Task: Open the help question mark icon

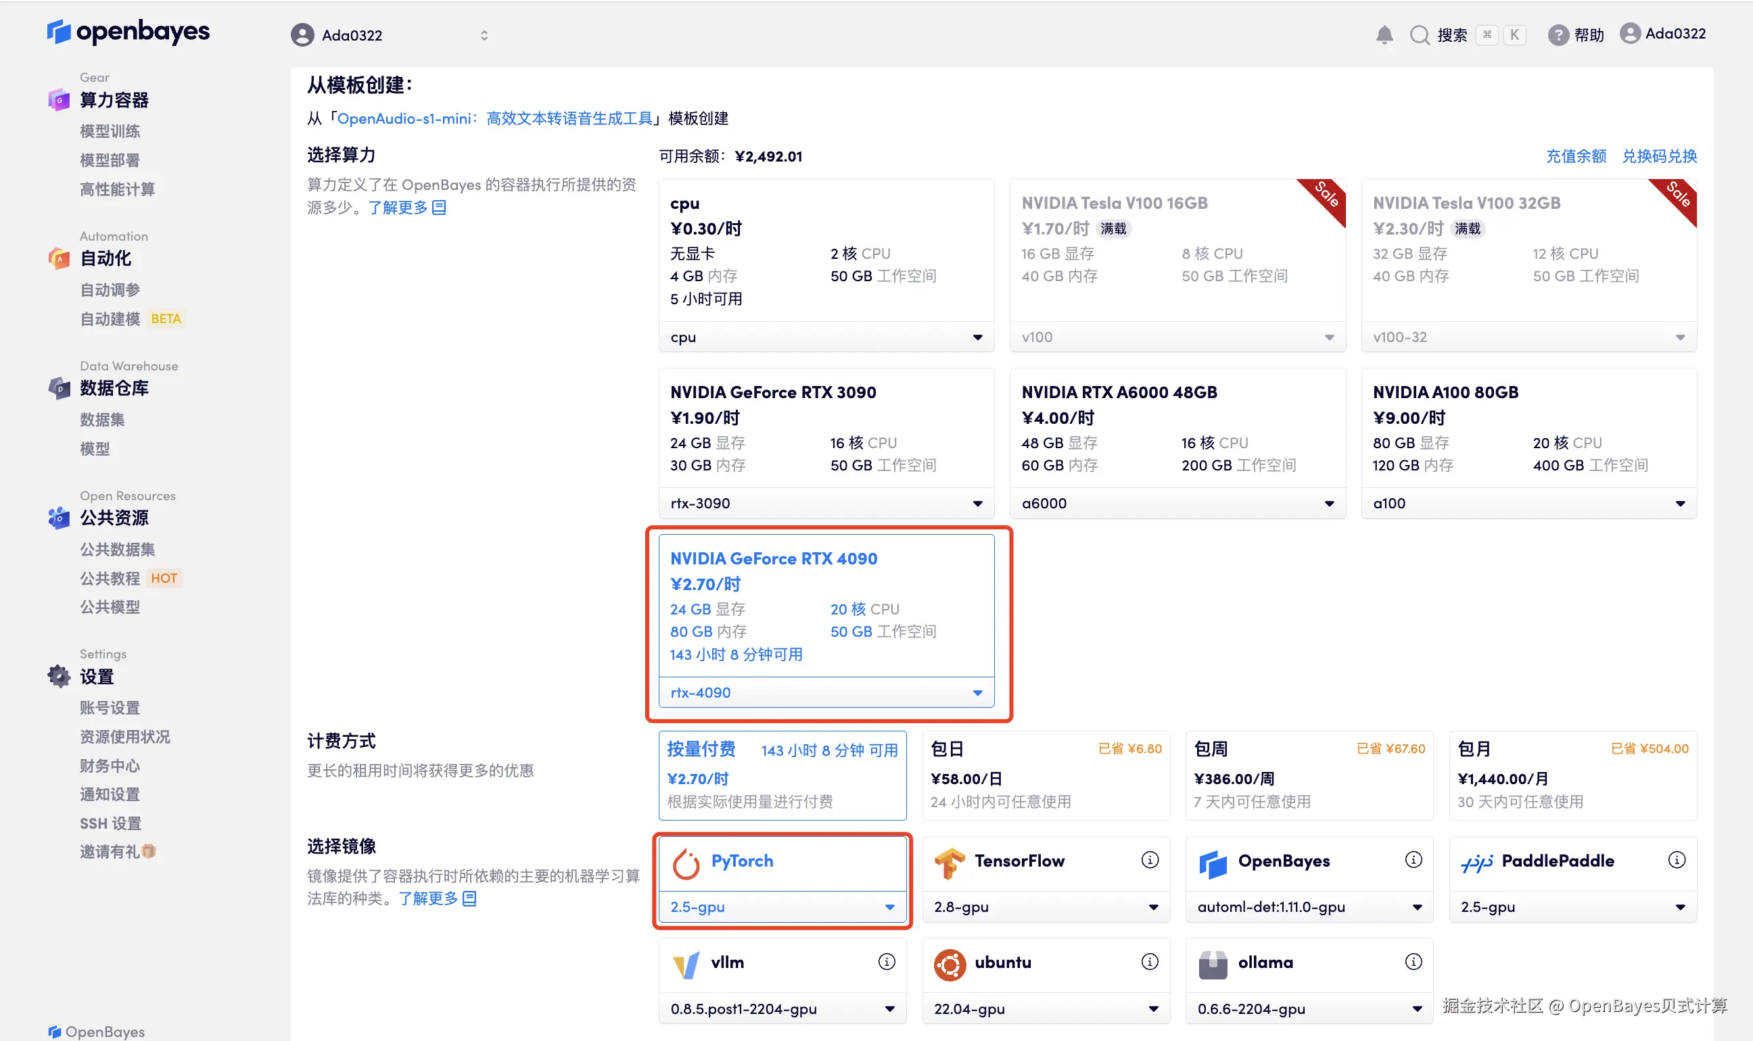Action: 1558,35
